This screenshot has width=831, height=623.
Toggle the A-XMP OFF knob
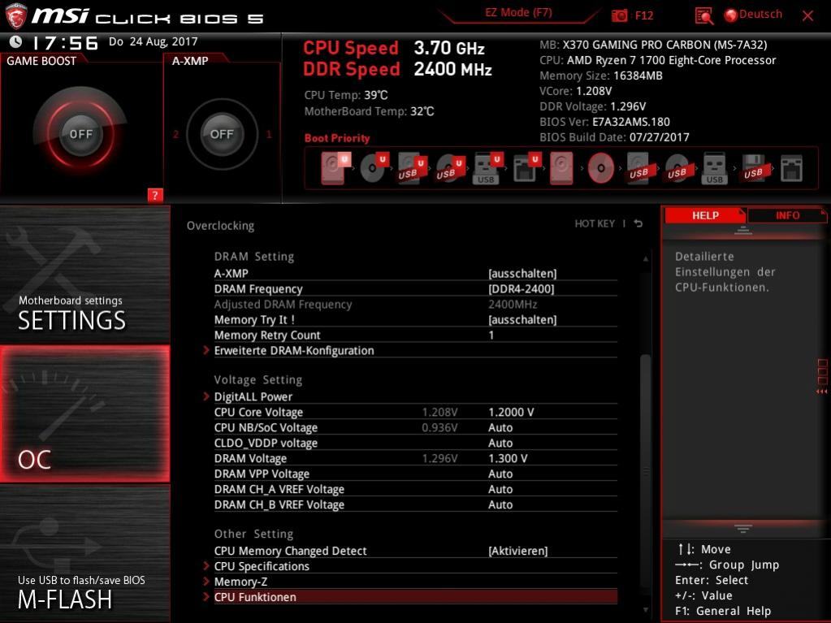(x=222, y=134)
